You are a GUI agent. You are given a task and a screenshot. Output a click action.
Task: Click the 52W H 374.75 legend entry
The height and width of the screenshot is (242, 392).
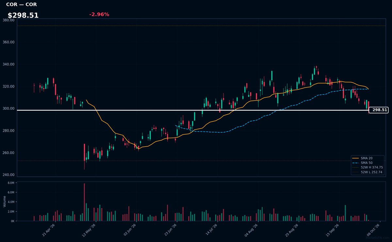point(367,167)
